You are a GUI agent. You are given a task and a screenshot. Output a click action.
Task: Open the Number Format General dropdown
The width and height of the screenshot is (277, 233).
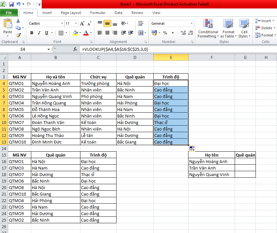click(x=191, y=23)
